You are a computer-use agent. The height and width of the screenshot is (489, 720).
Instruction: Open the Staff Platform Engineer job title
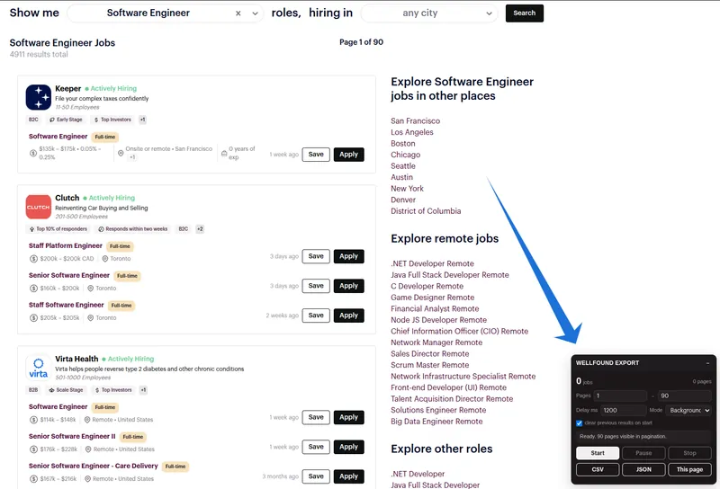point(65,246)
